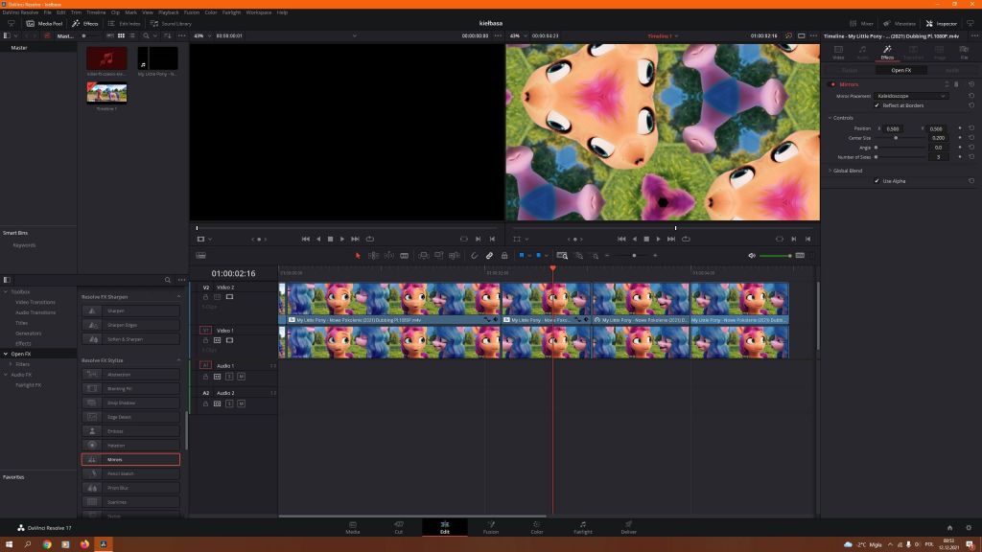Open the Inspector panel button
The width and height of the screenshot is (982, 552).
(x=941, y=23)
